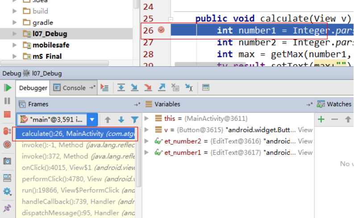The height and width of the screenshot is (218, 354).
Task: Restore debug layout
Action: [7, 178]
